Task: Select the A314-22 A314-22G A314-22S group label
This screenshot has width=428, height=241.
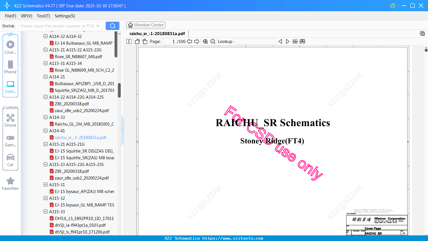Action: [x=76, y=97]
